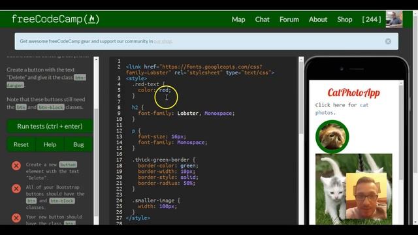
Task: Click the code editor scrollbar thumb
Action: click(301, 98)
